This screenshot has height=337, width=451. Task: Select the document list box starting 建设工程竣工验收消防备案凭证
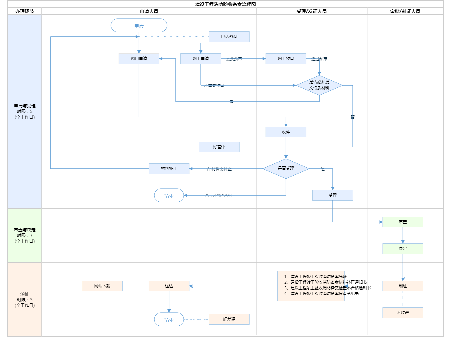[311, 286]
